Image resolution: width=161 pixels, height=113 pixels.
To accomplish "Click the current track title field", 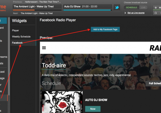I will click(x=37, y=6).
